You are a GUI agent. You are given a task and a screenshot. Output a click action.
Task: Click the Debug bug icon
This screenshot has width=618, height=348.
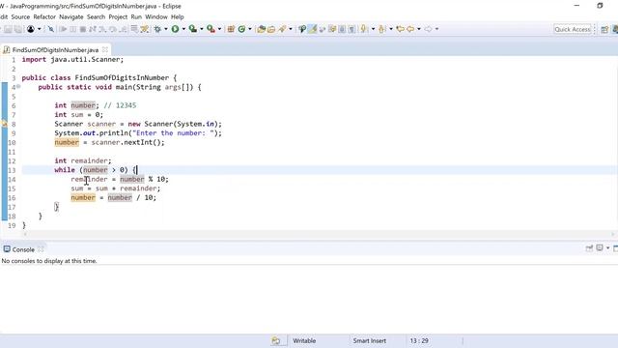157,29
